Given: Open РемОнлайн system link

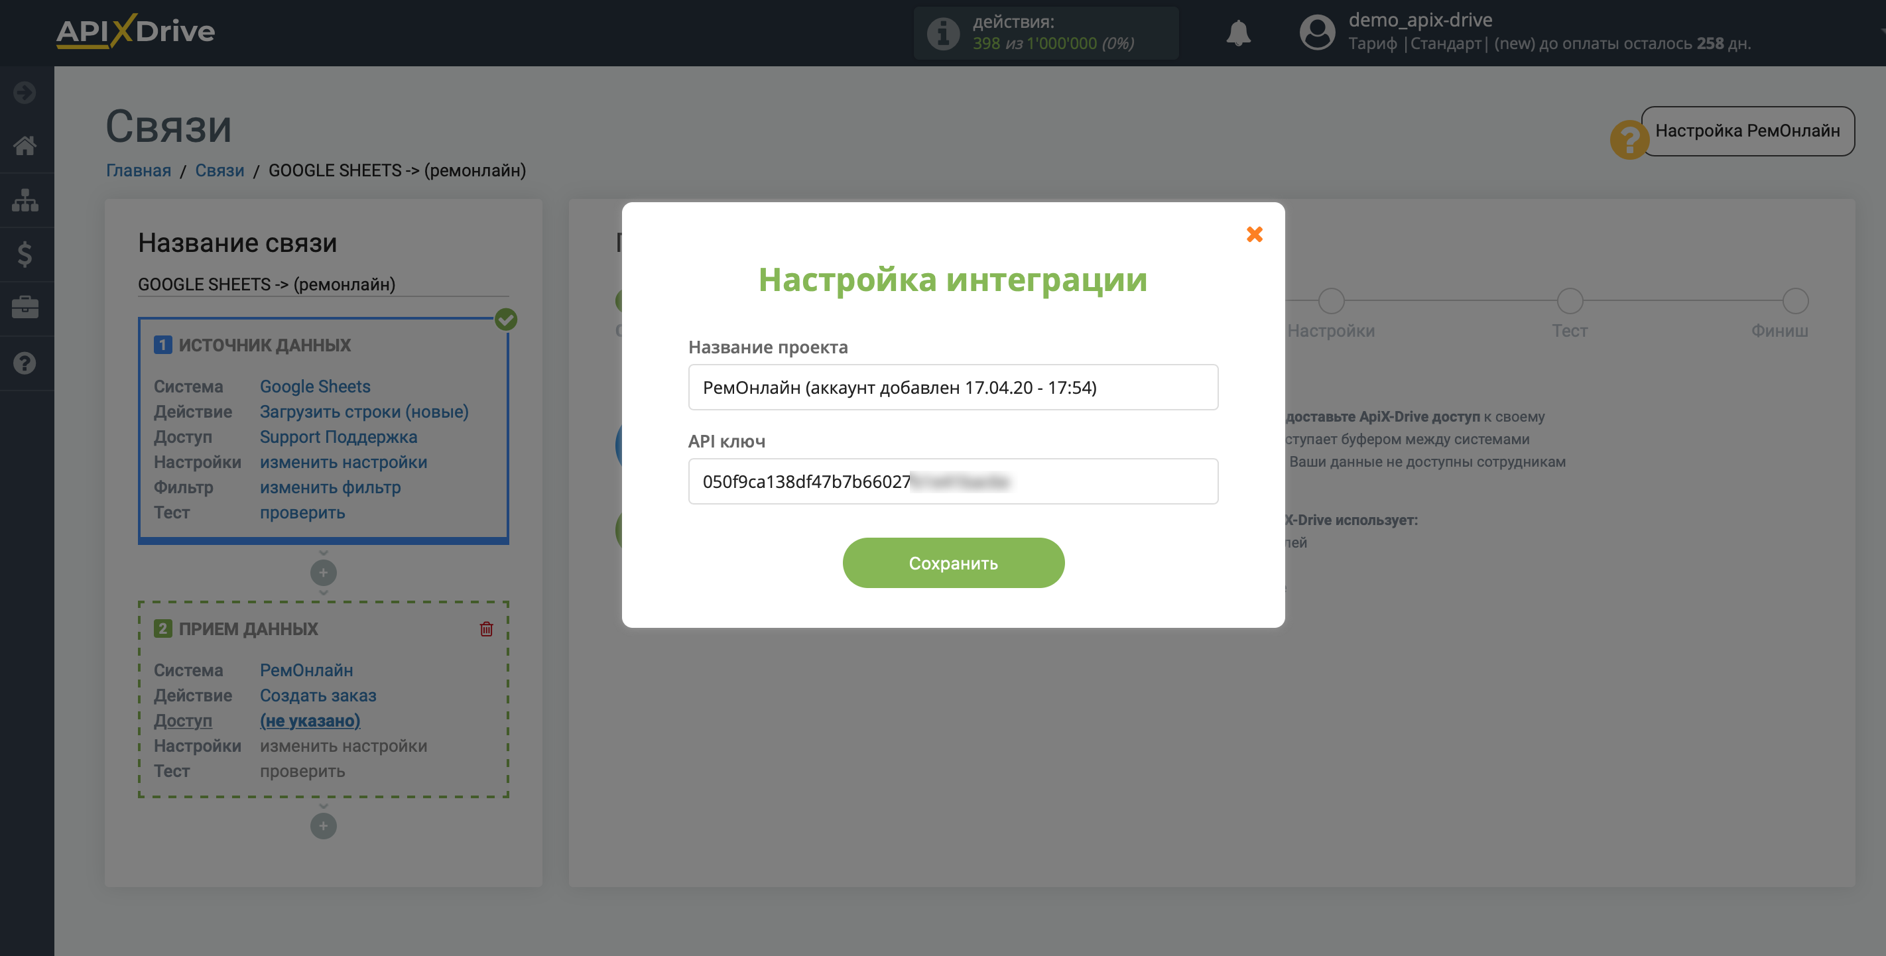Looking at the screenshot, I should coord(306,670).
